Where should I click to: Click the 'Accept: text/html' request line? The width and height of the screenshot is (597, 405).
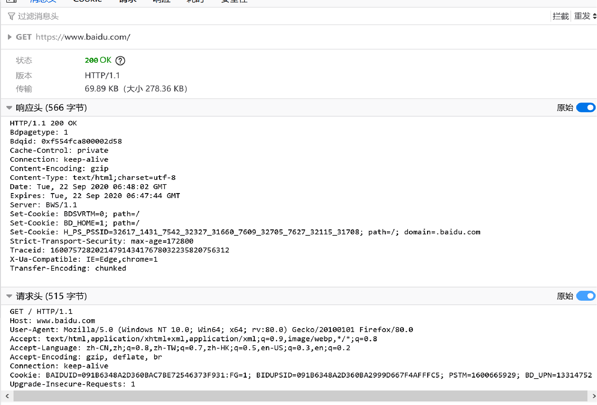193,339
